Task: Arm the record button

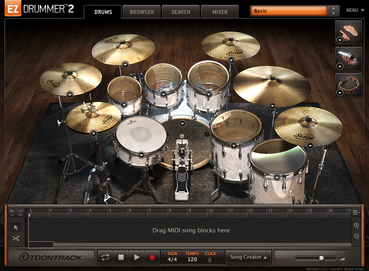Action: (x=152, y=257)
